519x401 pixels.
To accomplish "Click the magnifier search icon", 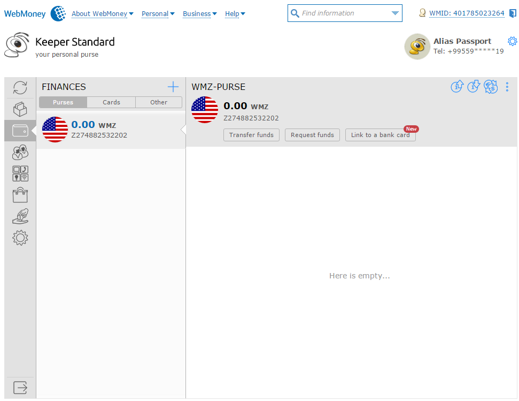I will (x=295, y=13).
